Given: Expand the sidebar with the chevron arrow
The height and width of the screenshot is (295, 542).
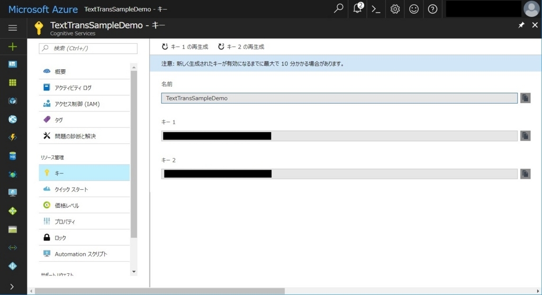Looking at the screenshot, I should 12,287.
